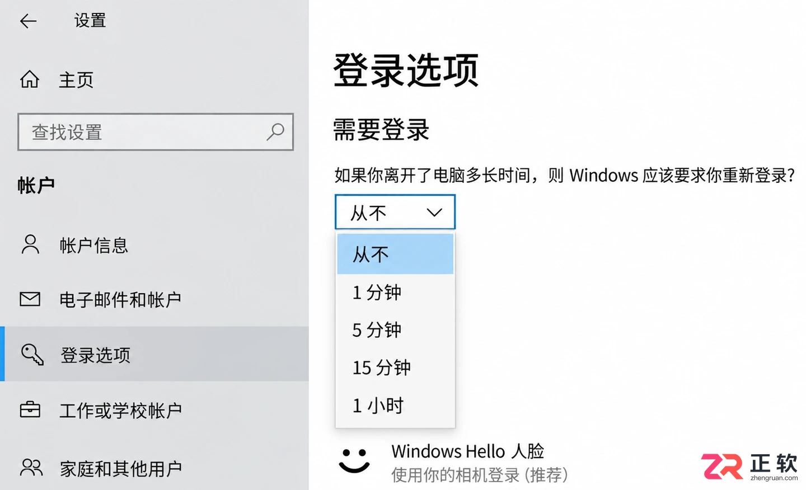Image resolution: width=806 pixels, height=490 pixels.
Task: Click the 需要登录 section heading
Action: [381, 130]
